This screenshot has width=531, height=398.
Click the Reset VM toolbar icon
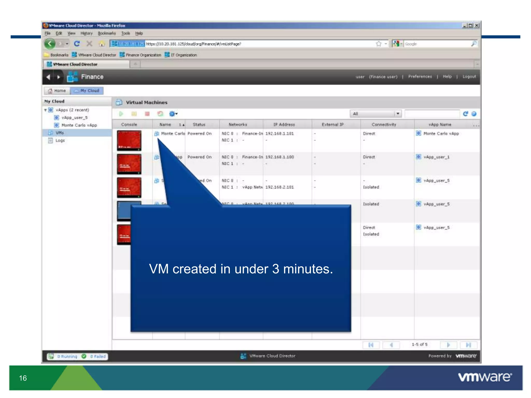(160, 114)
